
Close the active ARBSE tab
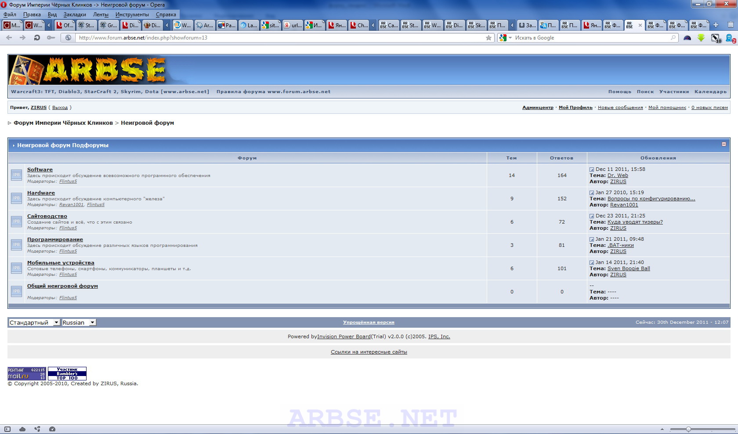click(x=640, y=25)
